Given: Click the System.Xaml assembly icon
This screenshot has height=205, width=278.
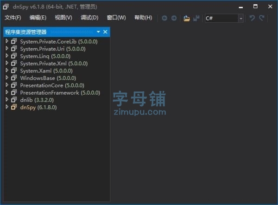Looking at the screenshot, I should (14, 70).
